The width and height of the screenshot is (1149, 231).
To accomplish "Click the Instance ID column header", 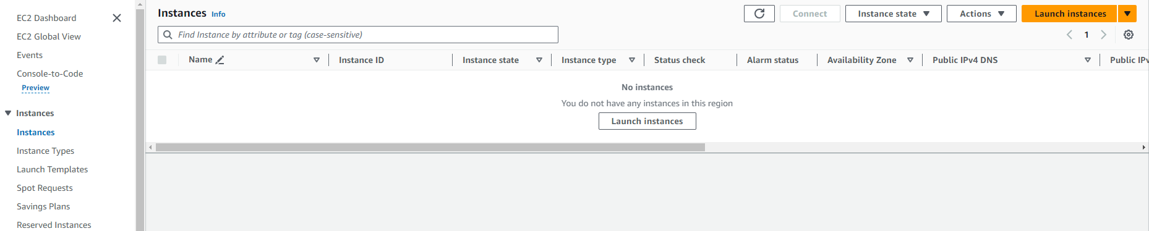I will pos(361,60).
